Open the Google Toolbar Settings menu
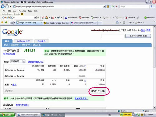Screen dimensions: 156x117 pyautogui.click(x=149, y=17)
